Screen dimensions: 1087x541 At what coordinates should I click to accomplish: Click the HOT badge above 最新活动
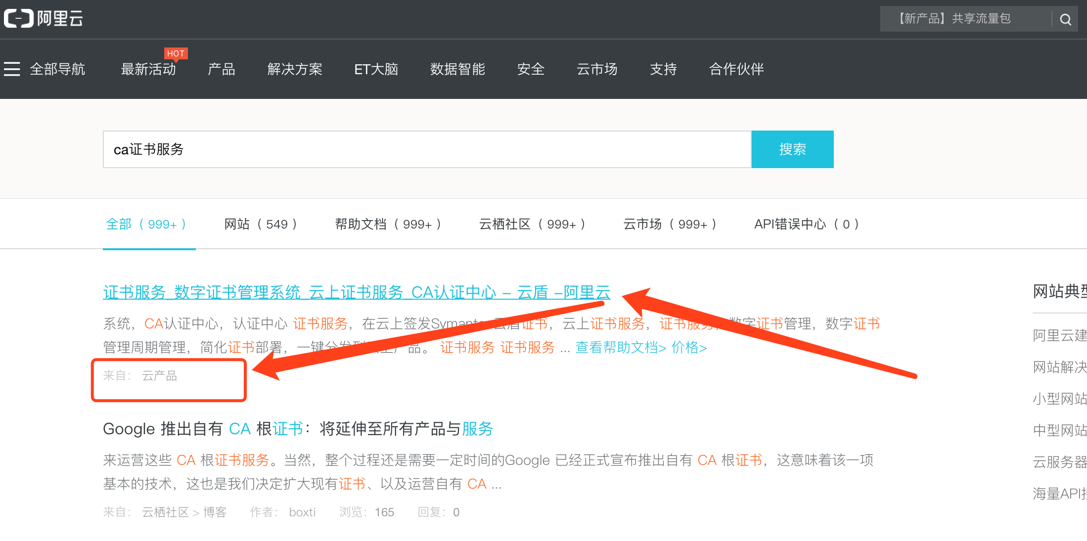coord(176,53)
